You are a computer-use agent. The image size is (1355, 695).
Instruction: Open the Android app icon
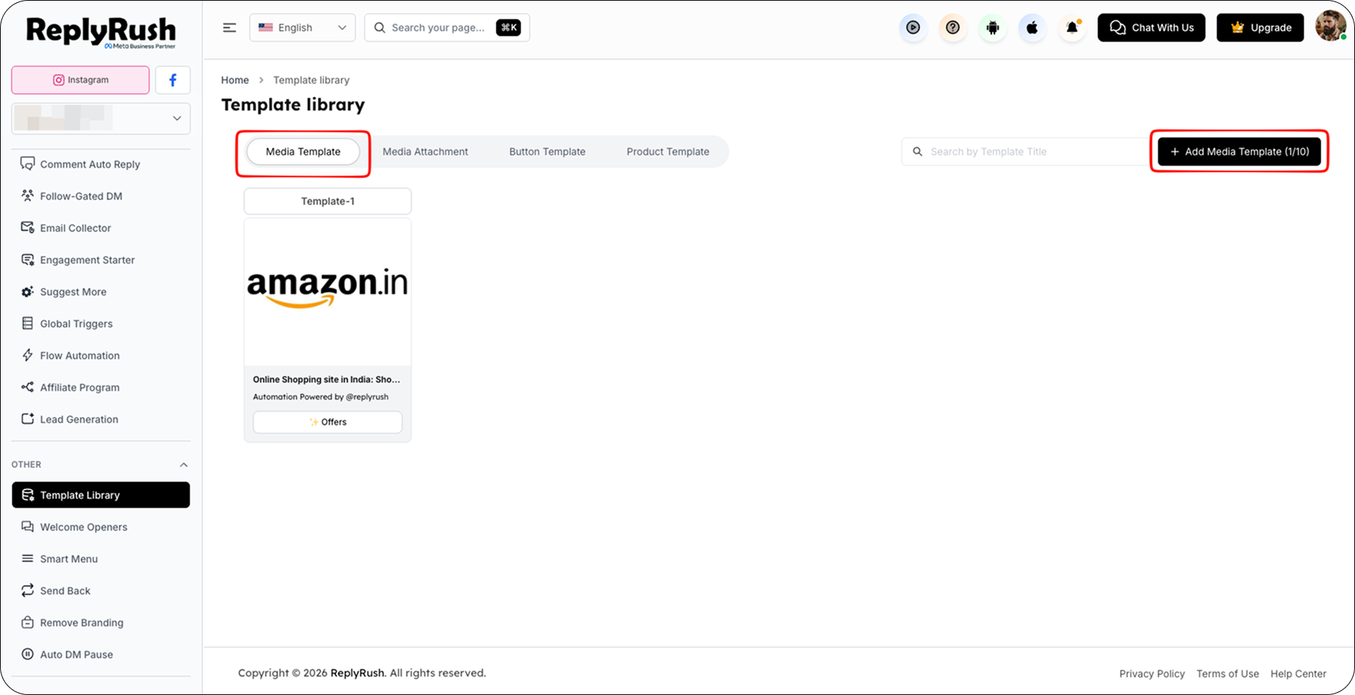(x=993, y=28)
